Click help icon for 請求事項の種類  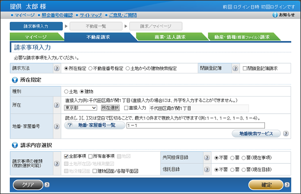pyautogui.click(x=57, y=164)
